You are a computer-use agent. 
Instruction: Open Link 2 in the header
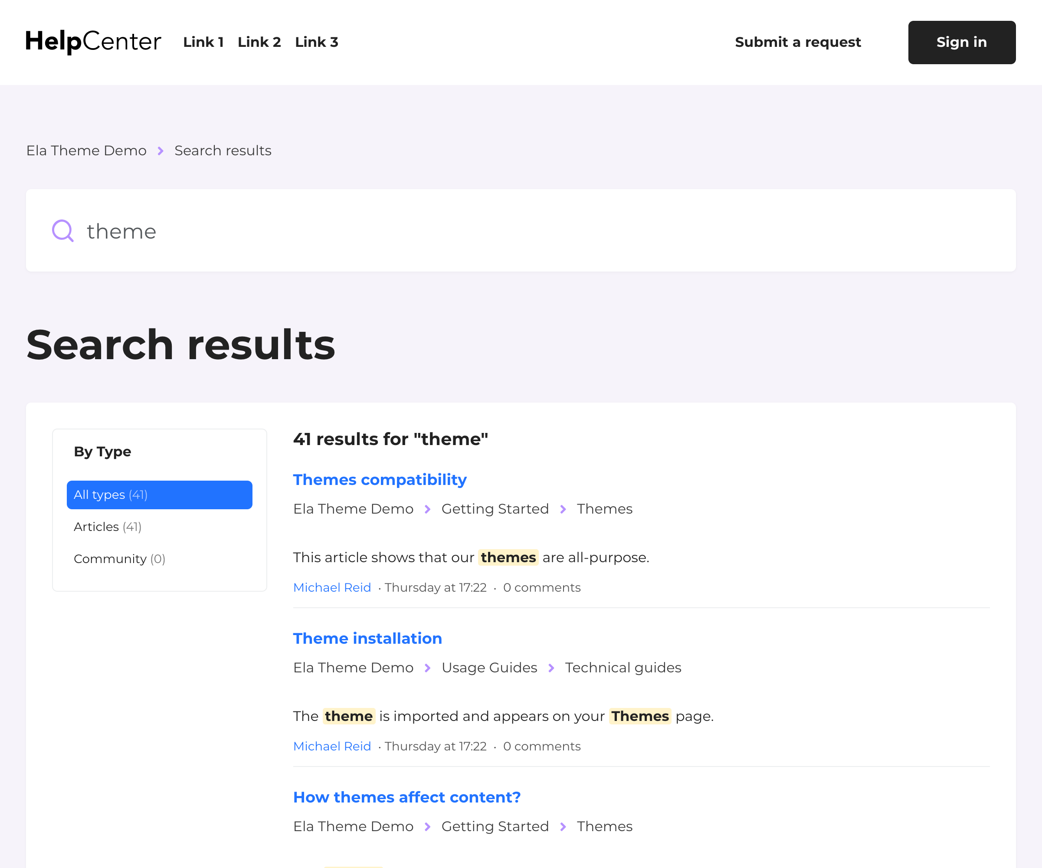pos(259,42)
